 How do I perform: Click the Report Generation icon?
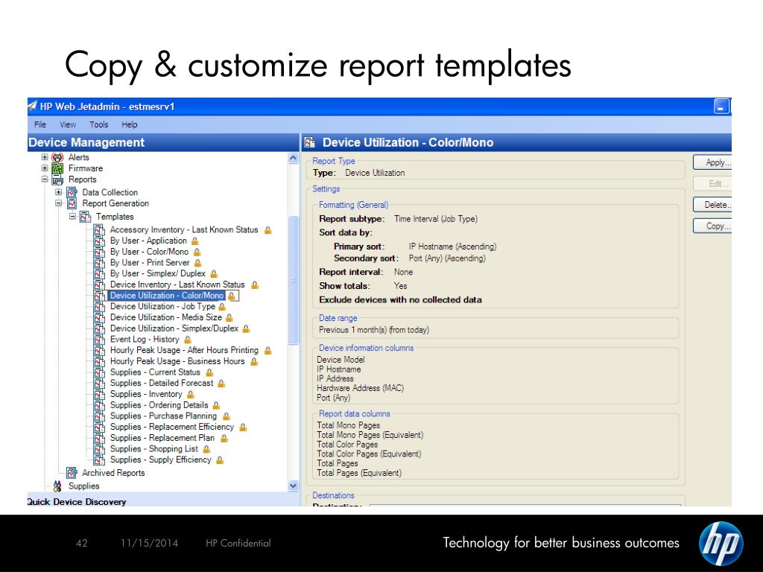click(x=72, y=204)
